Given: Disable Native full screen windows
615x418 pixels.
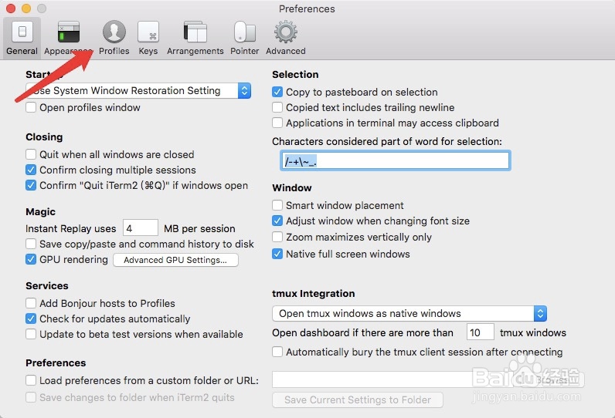Looking at the screenshot, I should click(277, 254).
